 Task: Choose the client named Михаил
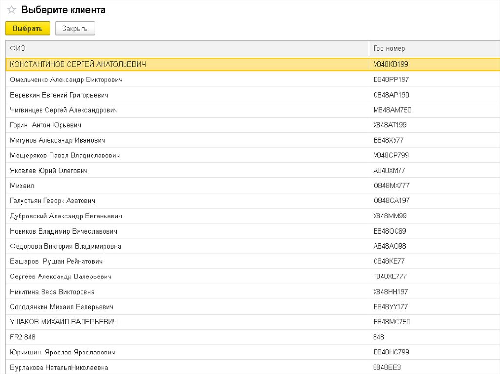22,185
